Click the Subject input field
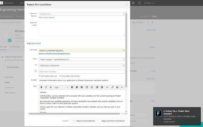The height and width of the screenshot is (127, 203). [x=82, y=80]
